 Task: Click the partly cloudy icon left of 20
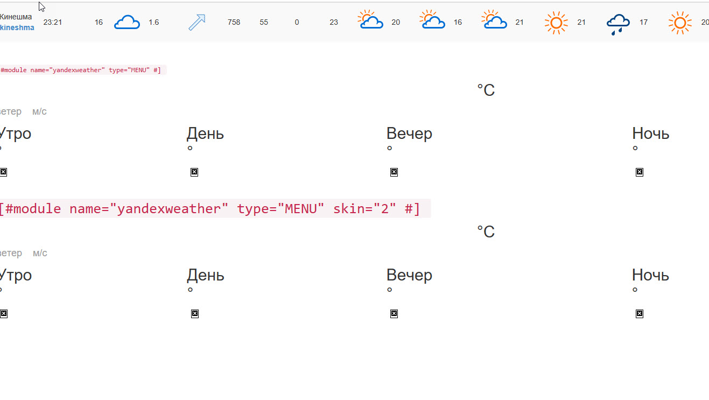point(370,20)
